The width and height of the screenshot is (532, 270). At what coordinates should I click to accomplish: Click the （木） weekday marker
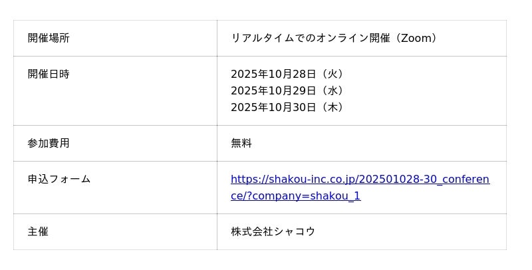pos(332,107)
